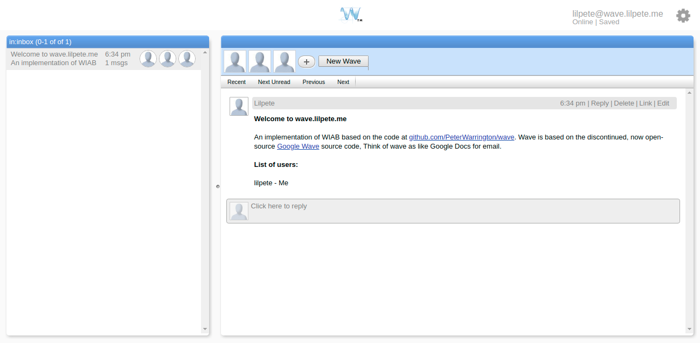Screen dimensions: 700x343
Task: Click the first avatar in the inbox row
Action: (x=148, y=59)
